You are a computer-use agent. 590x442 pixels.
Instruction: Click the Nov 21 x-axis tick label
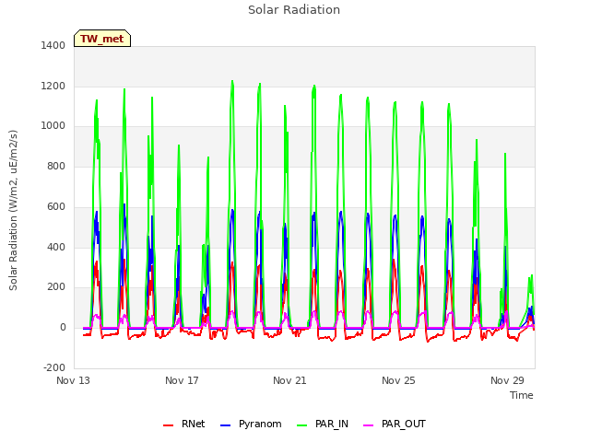point(289,380)
